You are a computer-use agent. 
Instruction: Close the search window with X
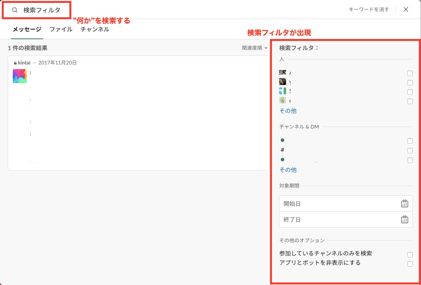pos(406,10)
